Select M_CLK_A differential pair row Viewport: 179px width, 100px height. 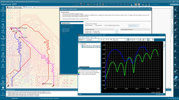click(92, 31)
